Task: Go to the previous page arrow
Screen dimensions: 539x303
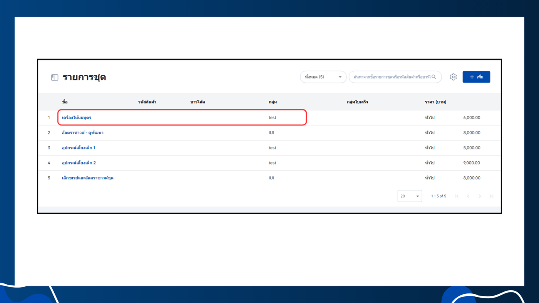Action: point(468,196)
